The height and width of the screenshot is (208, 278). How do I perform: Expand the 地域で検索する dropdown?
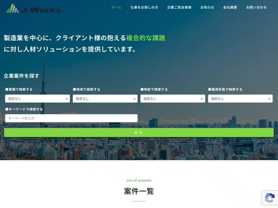(105, 99)
